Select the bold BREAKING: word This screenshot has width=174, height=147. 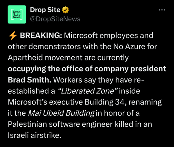click(41, 35)
